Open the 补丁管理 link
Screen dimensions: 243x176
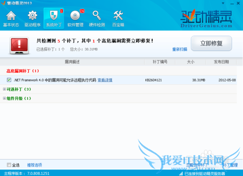[x=230, y=165]
